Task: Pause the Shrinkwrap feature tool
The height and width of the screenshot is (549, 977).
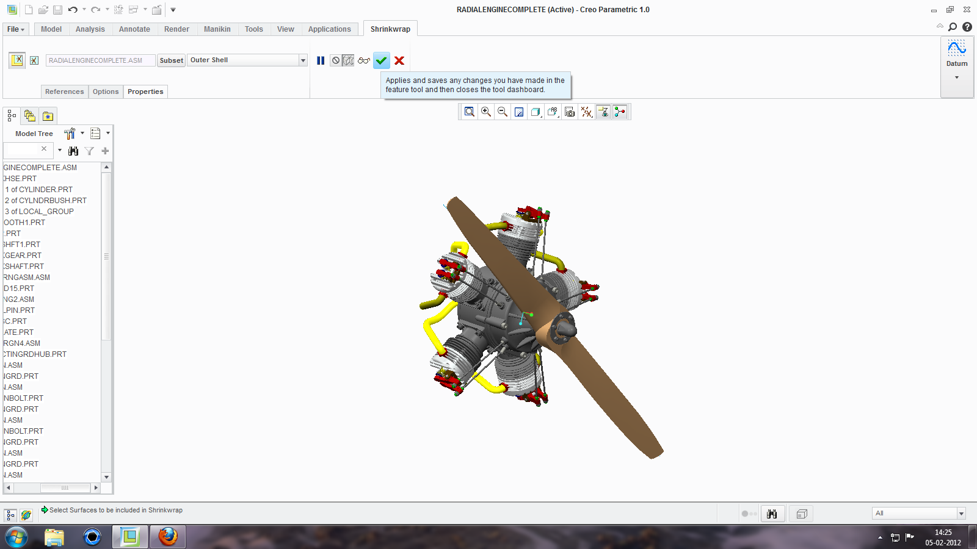Action: tap(321, 60)
